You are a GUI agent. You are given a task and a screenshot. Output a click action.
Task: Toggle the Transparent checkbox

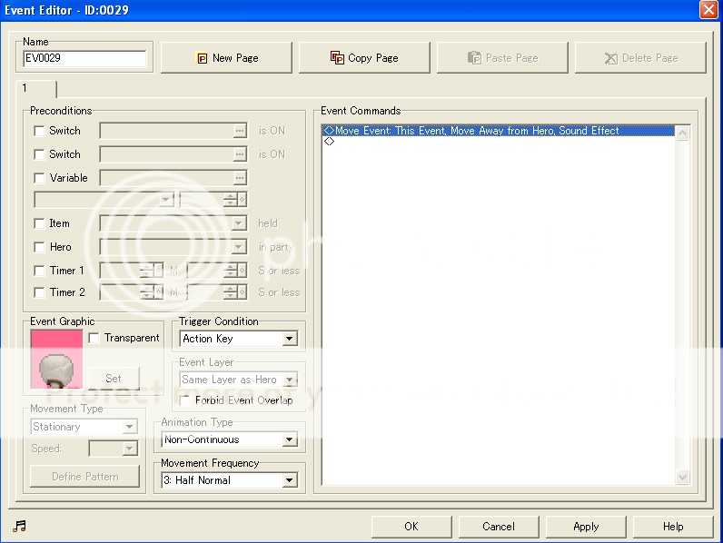click(x=94, y=339)
